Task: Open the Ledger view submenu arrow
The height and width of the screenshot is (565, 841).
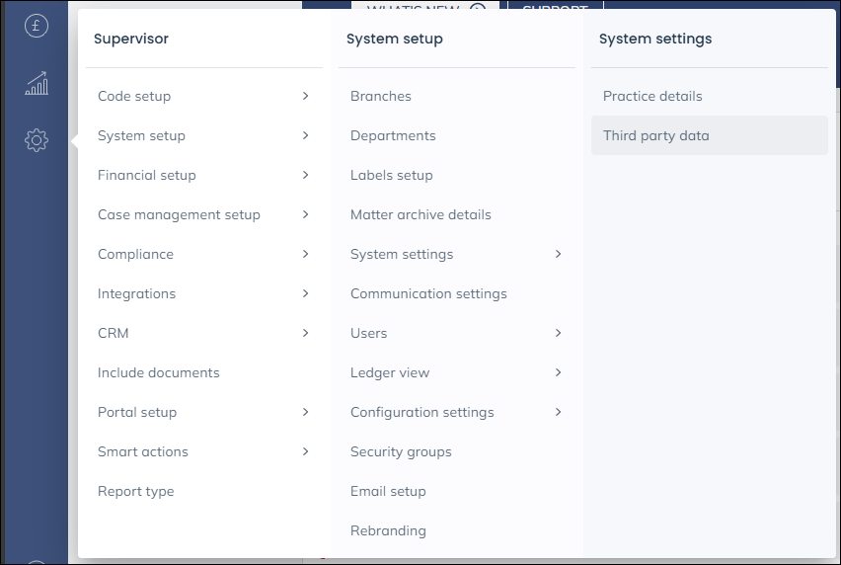Action: tap(558, 372)
